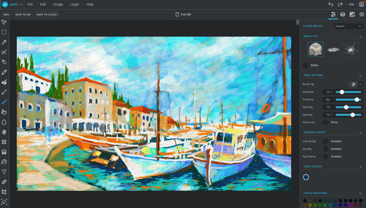Turn on Symmetry toggle
The image size is (366, 208).
click(325, 156)
